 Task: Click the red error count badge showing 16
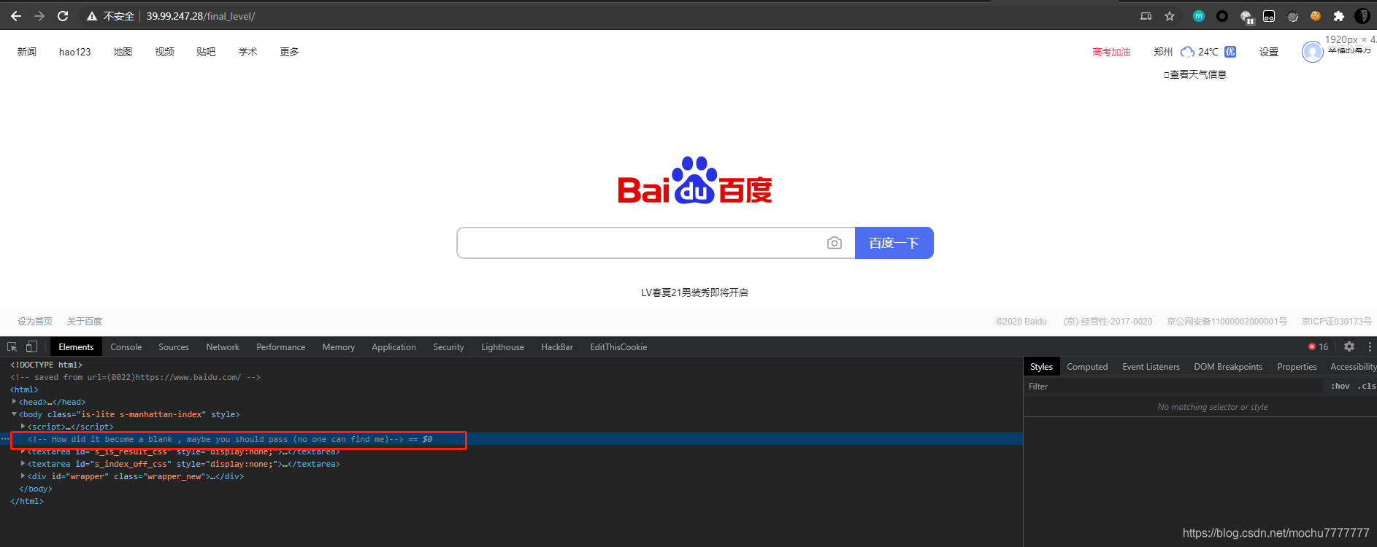pos(1319,347)
